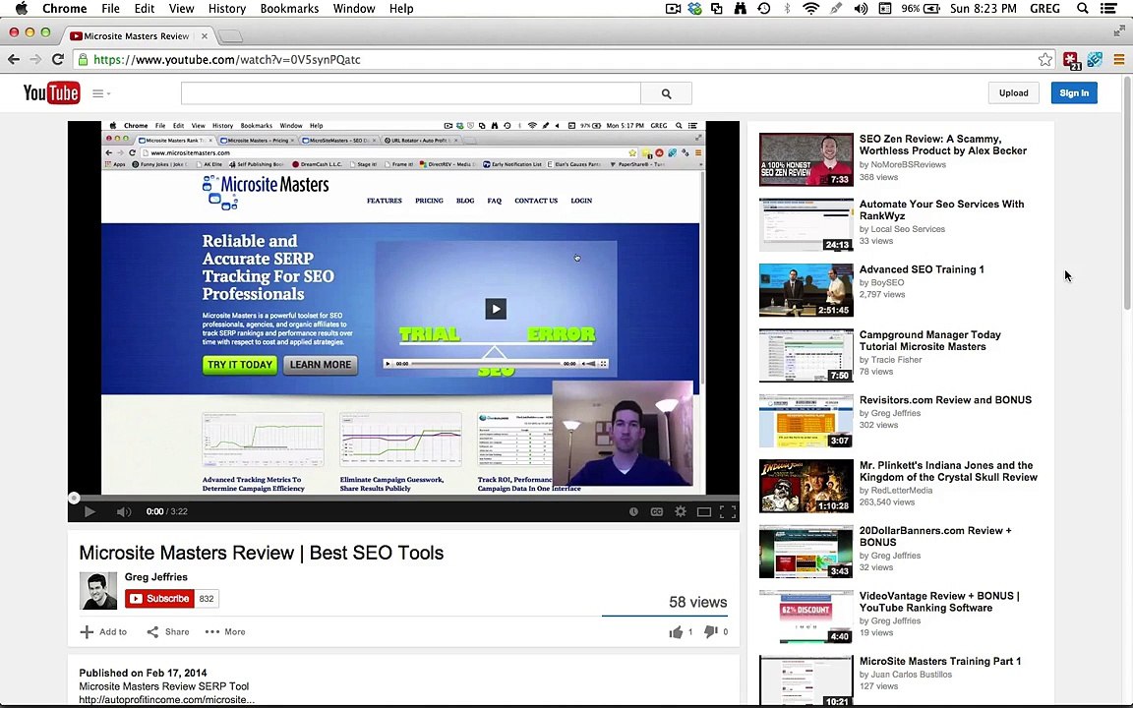
Task: Open Notification Center list icon
Action: click(x=1107, y=9)
